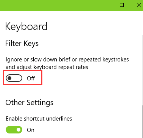Click the dark knob inside Filter Keys switch

(x=9, y=78)
